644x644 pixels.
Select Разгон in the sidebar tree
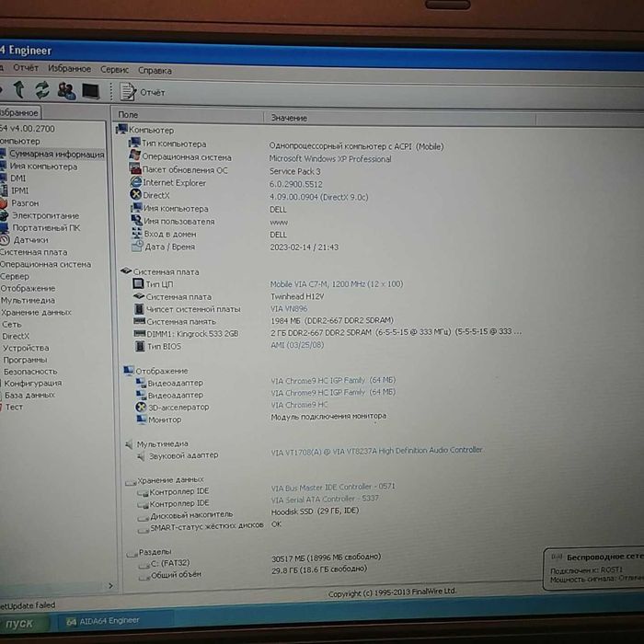point(25,203)
